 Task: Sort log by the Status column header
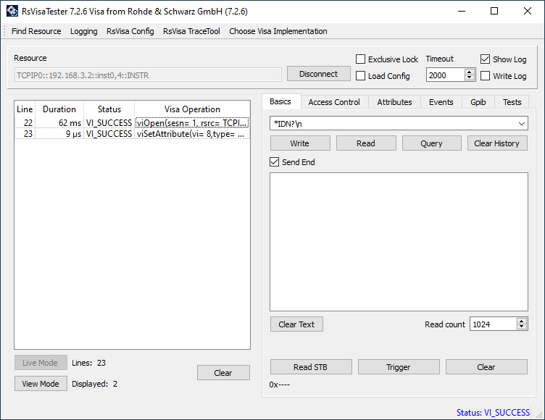click(109, 109)
